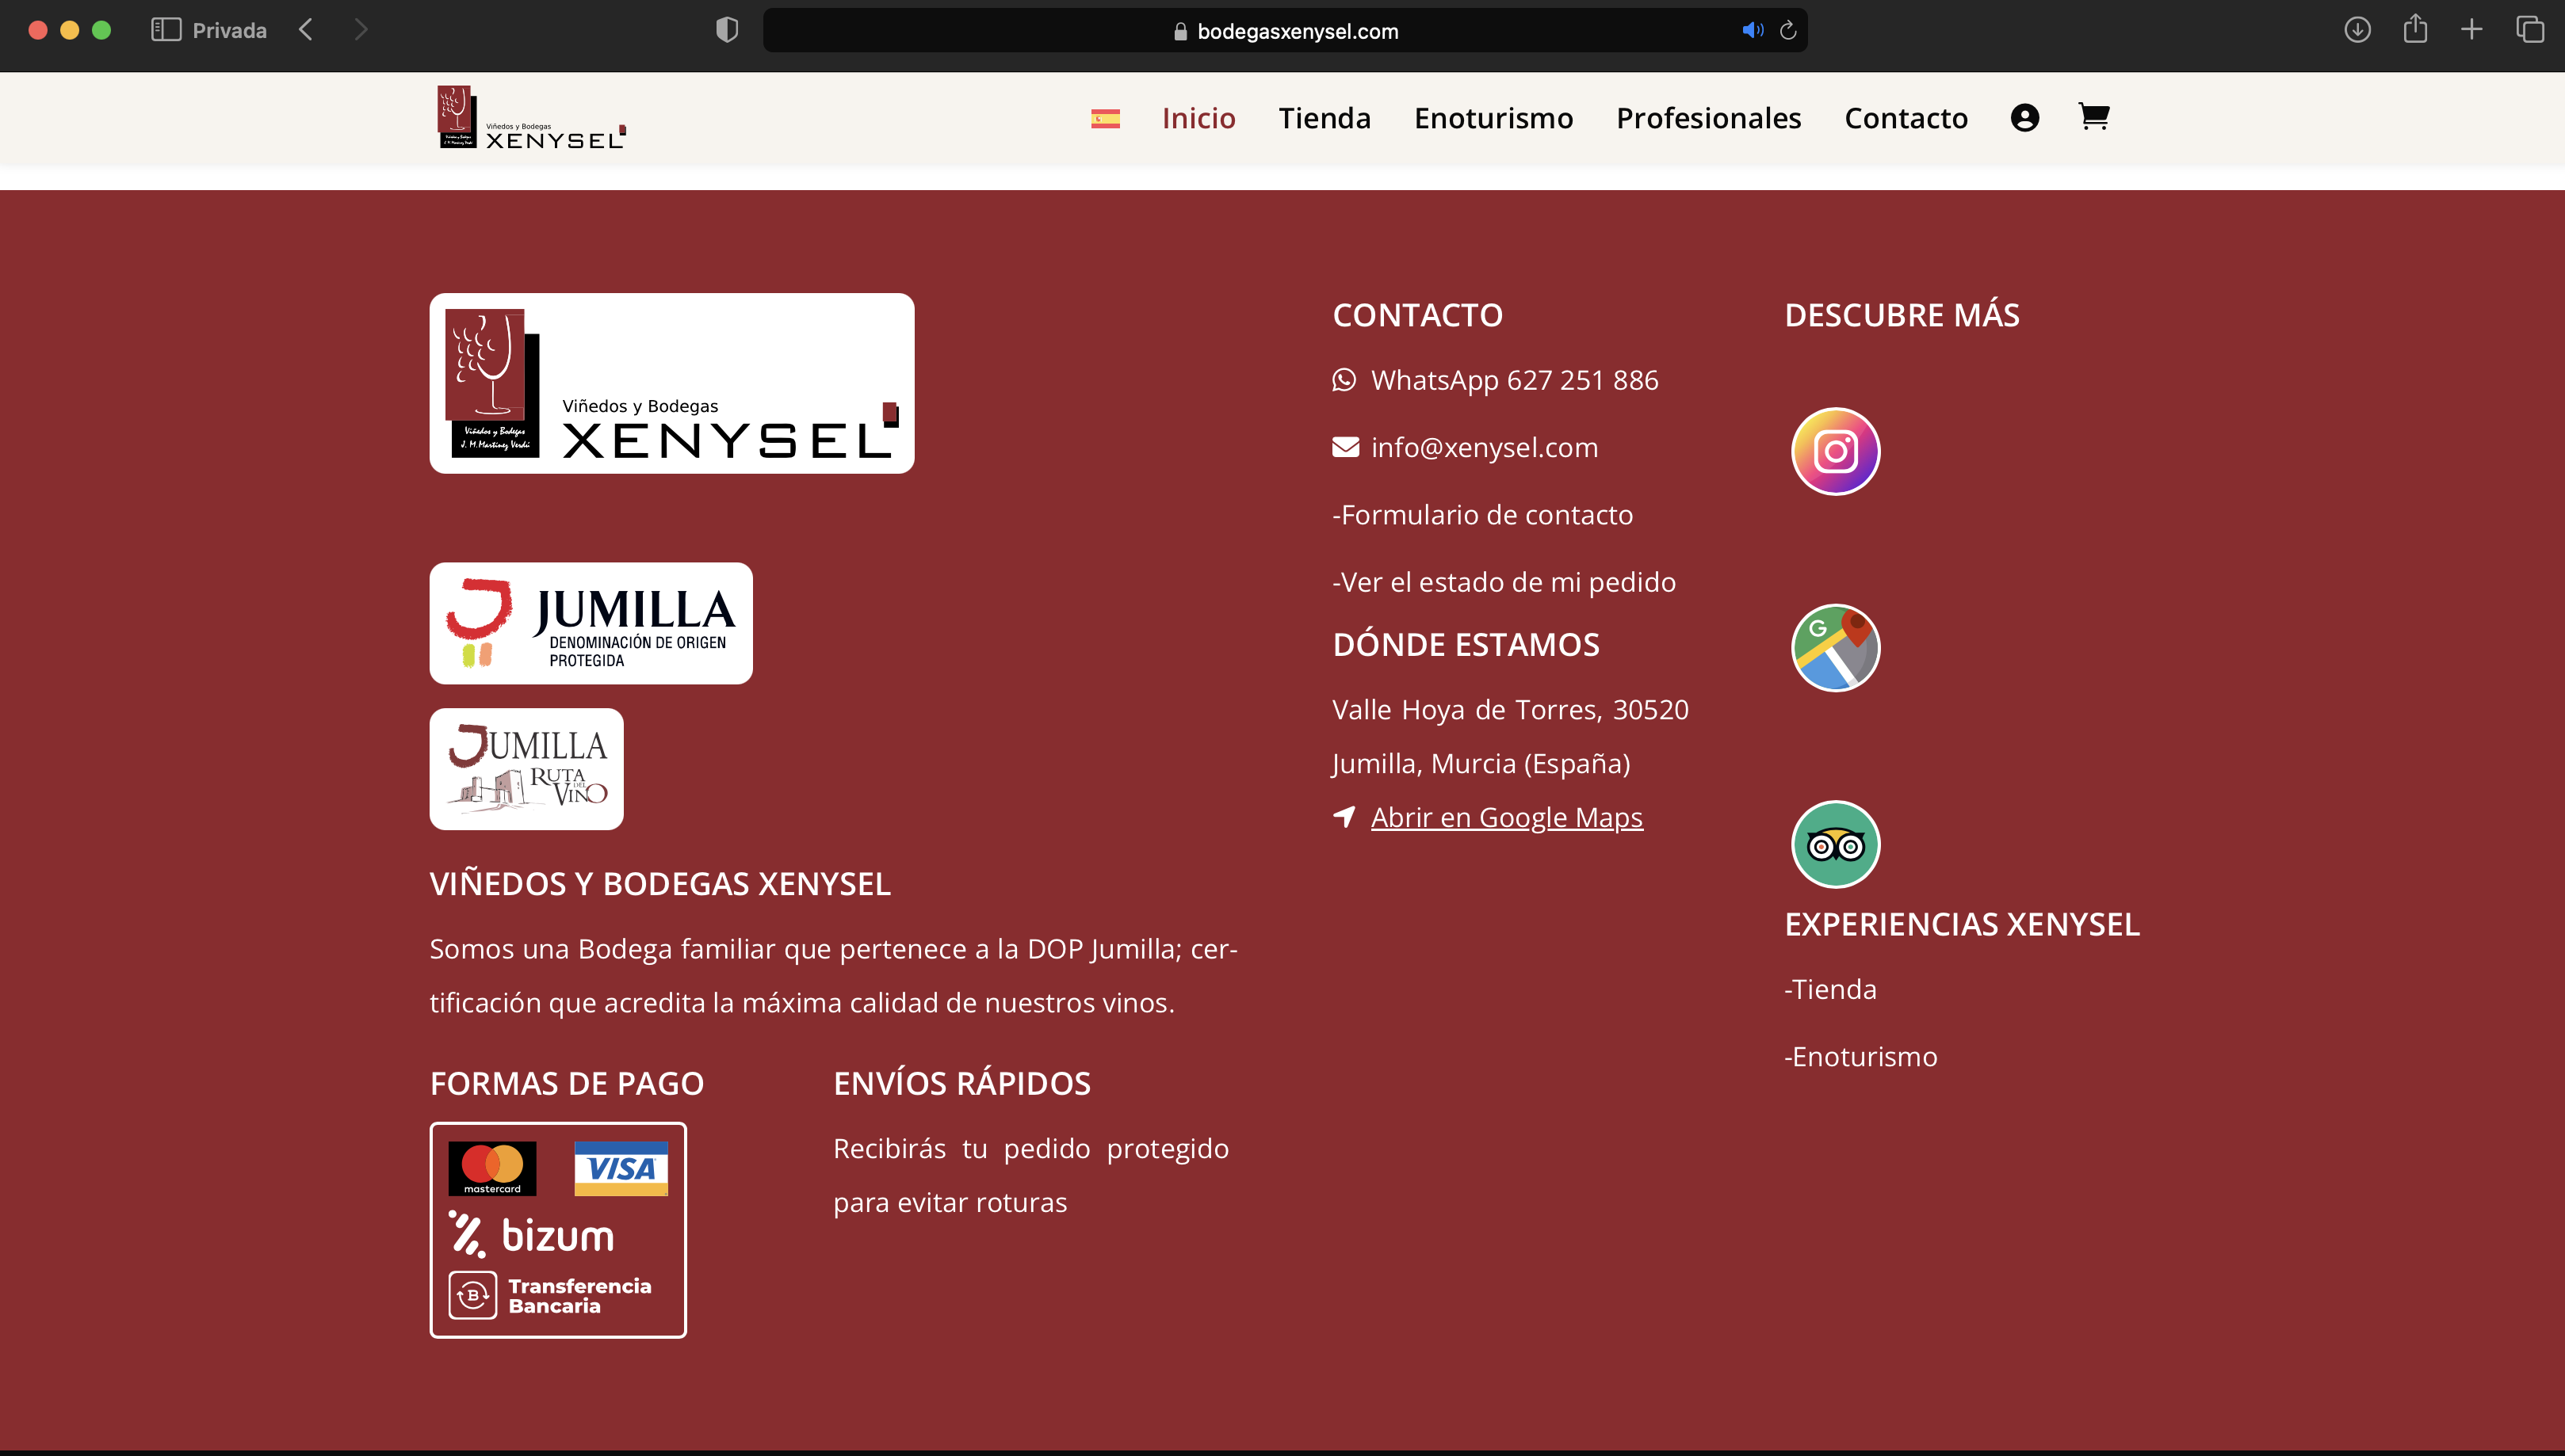Open the Safari share icon
The height and width of the screenshot is (1456, 2565).
point(2416,28)
